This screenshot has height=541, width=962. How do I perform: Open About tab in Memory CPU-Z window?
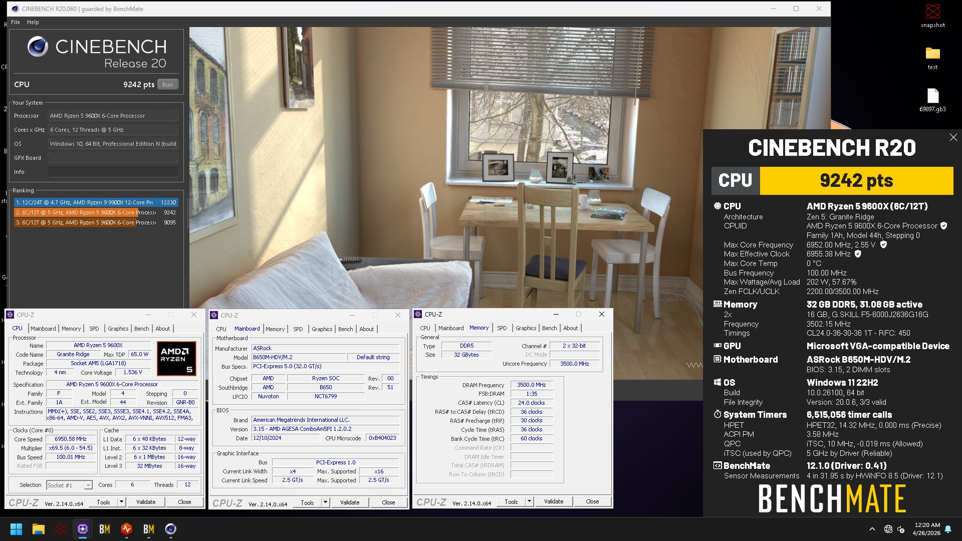[571, 328]
